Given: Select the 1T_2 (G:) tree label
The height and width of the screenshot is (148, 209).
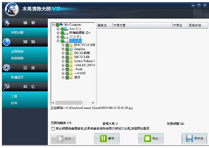Looking at the screenshot, I should [x=75, y=41].
